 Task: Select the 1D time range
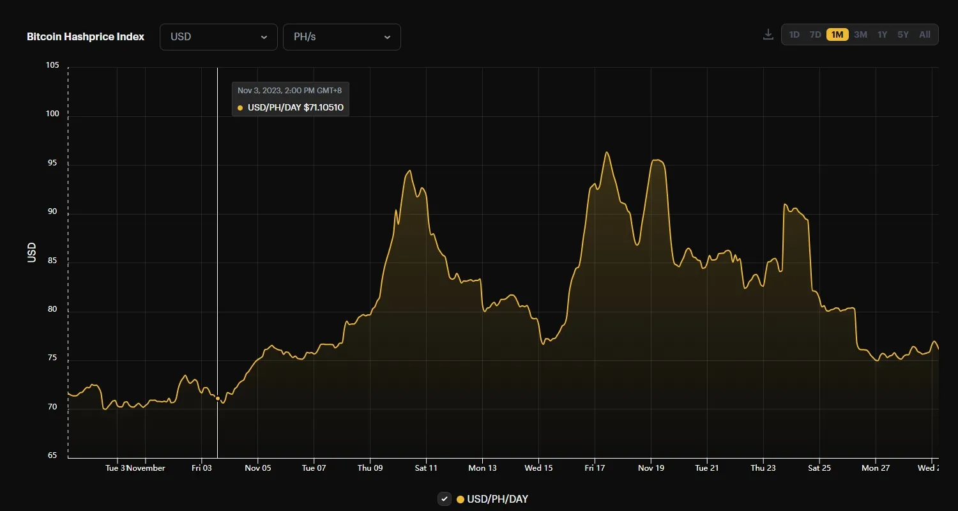(x=794, y=34)
